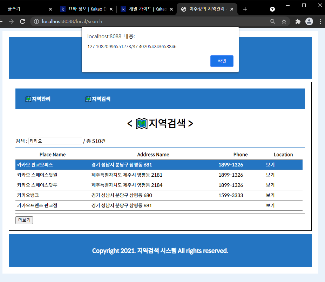325x282 pixels.
Task: Select the 카카오 판교오피스 place name
Action: pos(35,165)
